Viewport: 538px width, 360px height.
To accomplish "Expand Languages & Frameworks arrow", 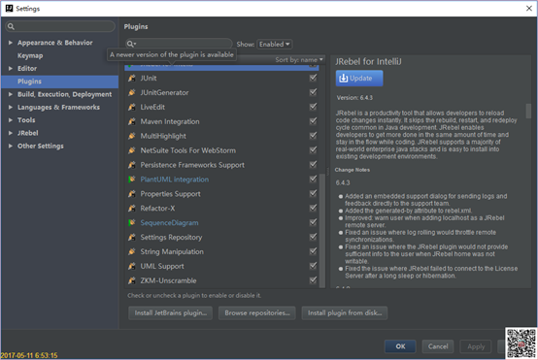I will (11, 107).
